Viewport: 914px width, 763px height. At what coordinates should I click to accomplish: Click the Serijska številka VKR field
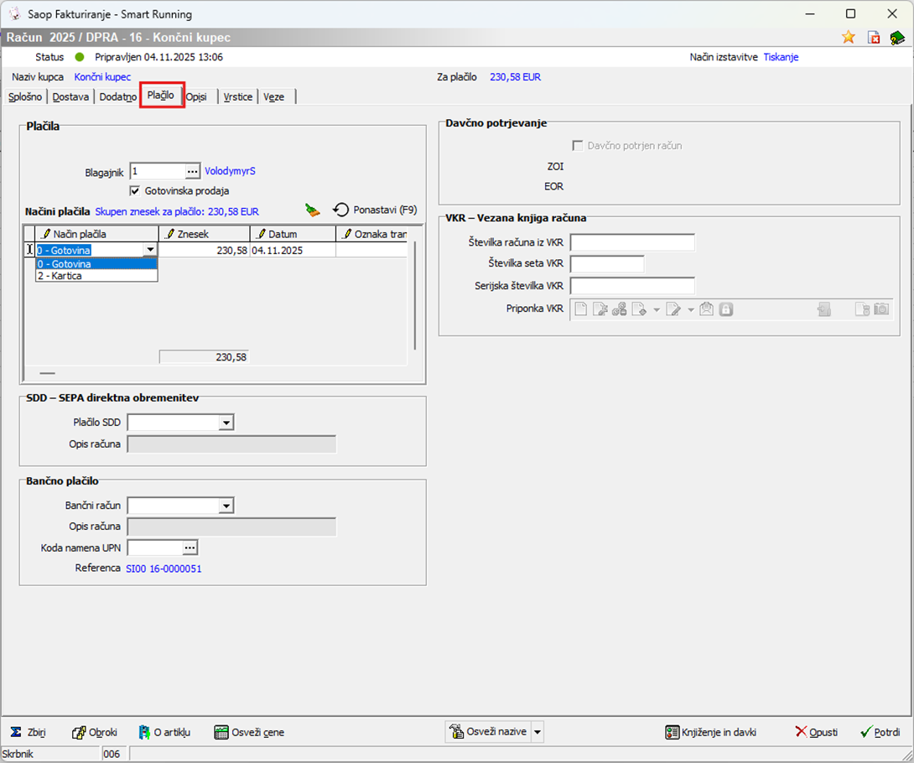pyautogui.click(x=632, y=286)
